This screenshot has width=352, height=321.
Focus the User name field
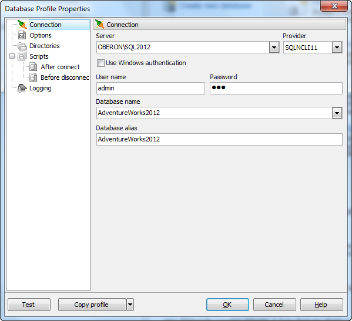[x=150, y=88]
